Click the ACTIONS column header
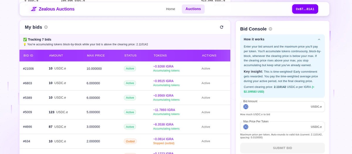352x154 pixels. point(209,55)
